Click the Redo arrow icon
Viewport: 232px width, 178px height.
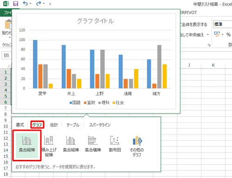(39, 3)
